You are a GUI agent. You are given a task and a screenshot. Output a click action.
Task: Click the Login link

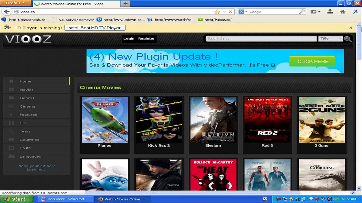[x=129, y=39]
